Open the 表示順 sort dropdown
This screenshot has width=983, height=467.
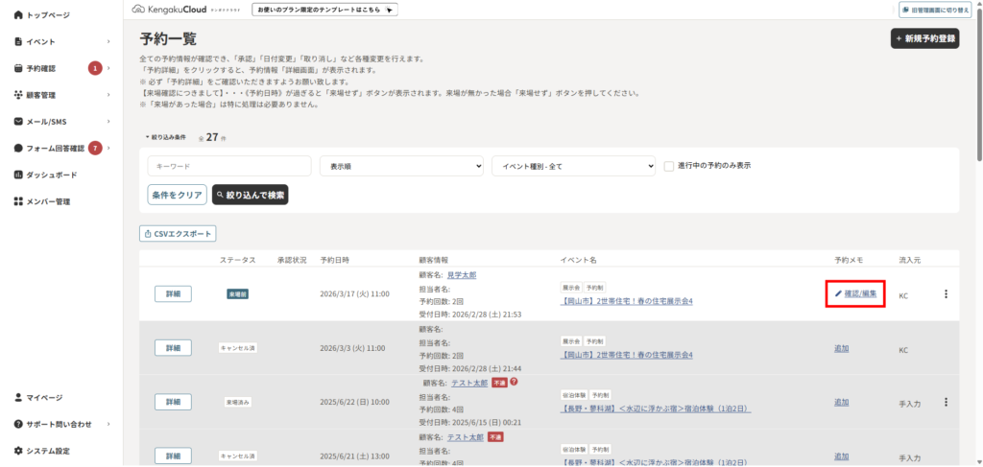tap(400, 166)
